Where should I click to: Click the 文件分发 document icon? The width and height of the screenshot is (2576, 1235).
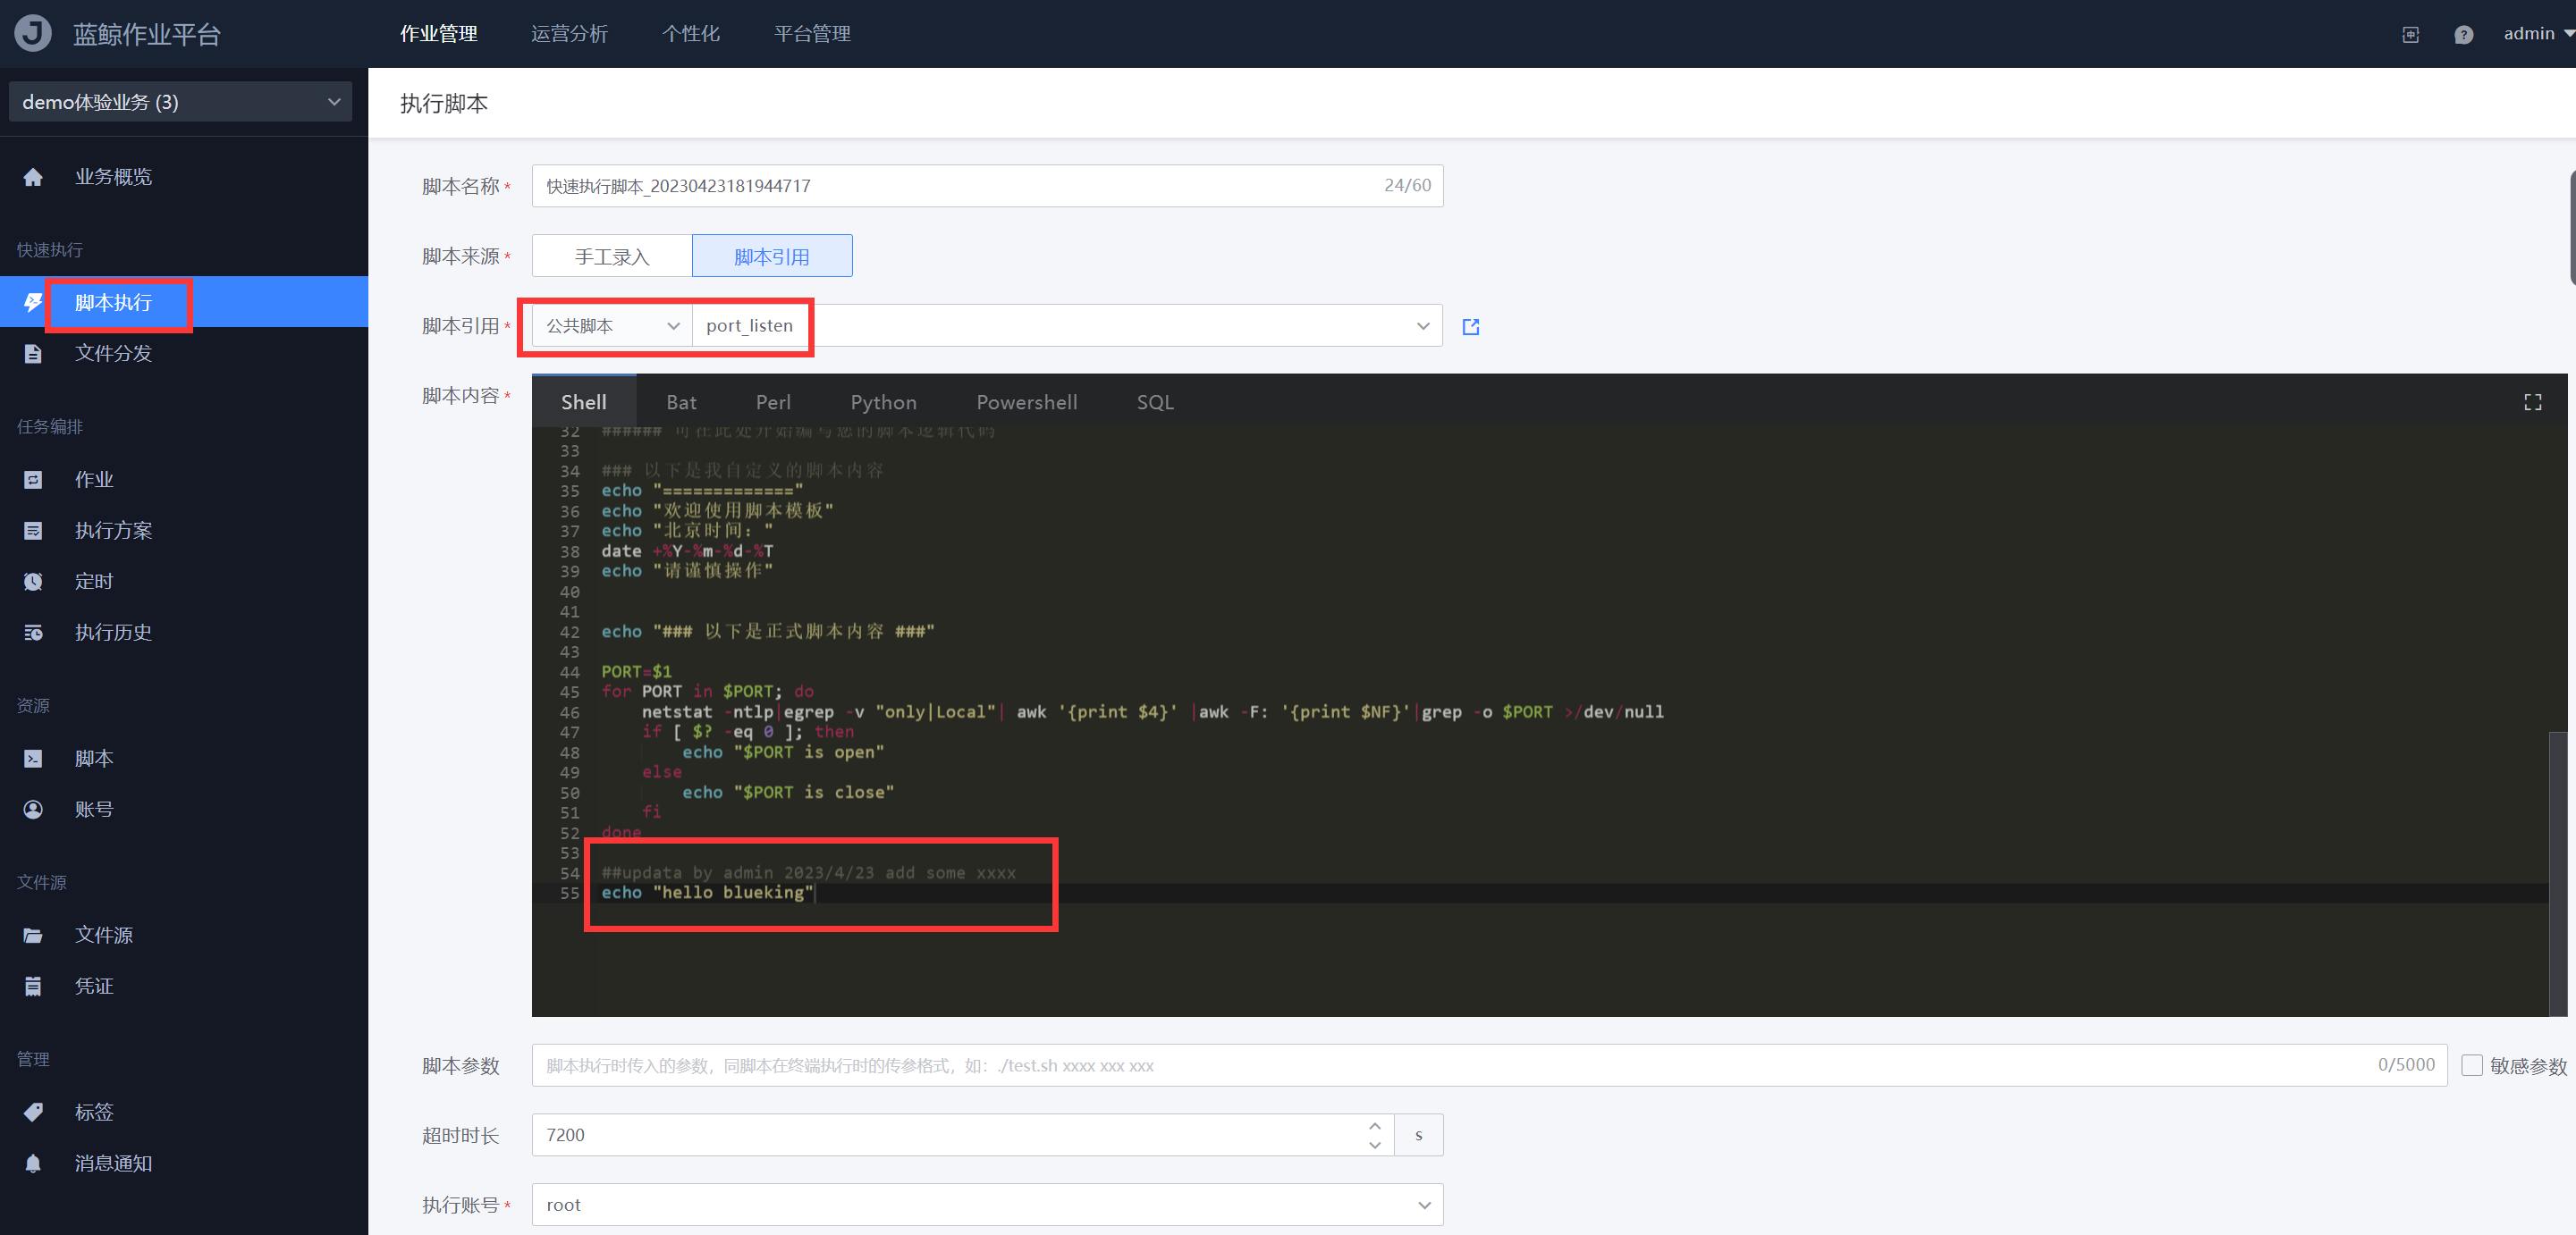33,354
